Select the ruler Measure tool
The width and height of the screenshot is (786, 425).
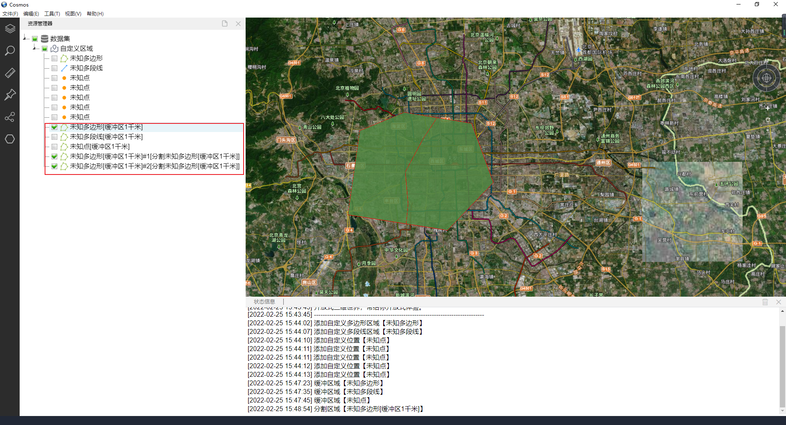[x=10, y=73]
